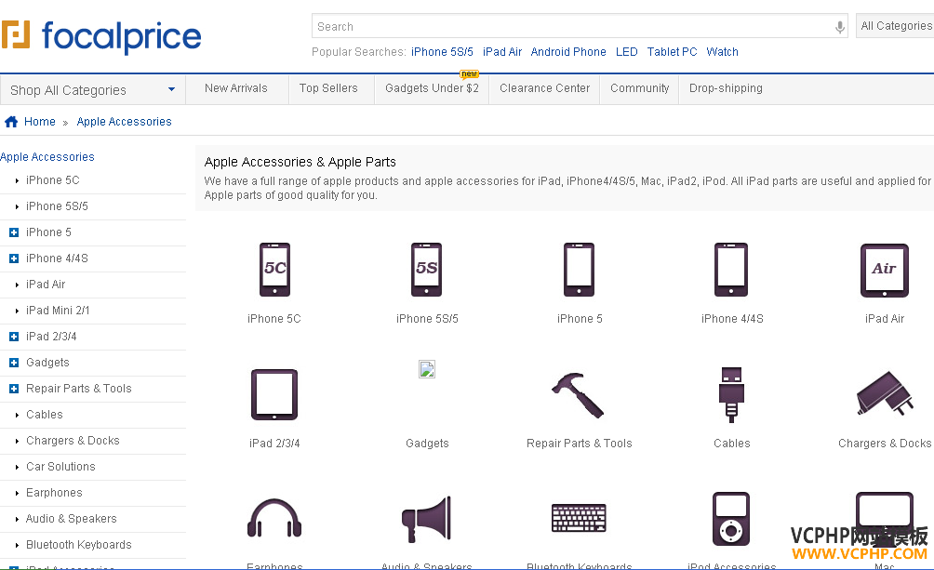The height and width of the screenshot is (570, 934).
Task: Click the Watch popular search link
Action: pos(722,52)
